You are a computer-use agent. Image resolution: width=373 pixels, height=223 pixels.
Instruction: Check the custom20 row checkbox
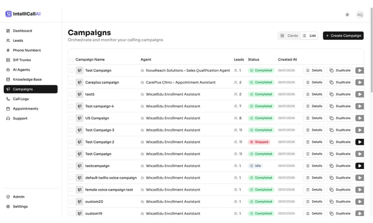tap(72, 202)
